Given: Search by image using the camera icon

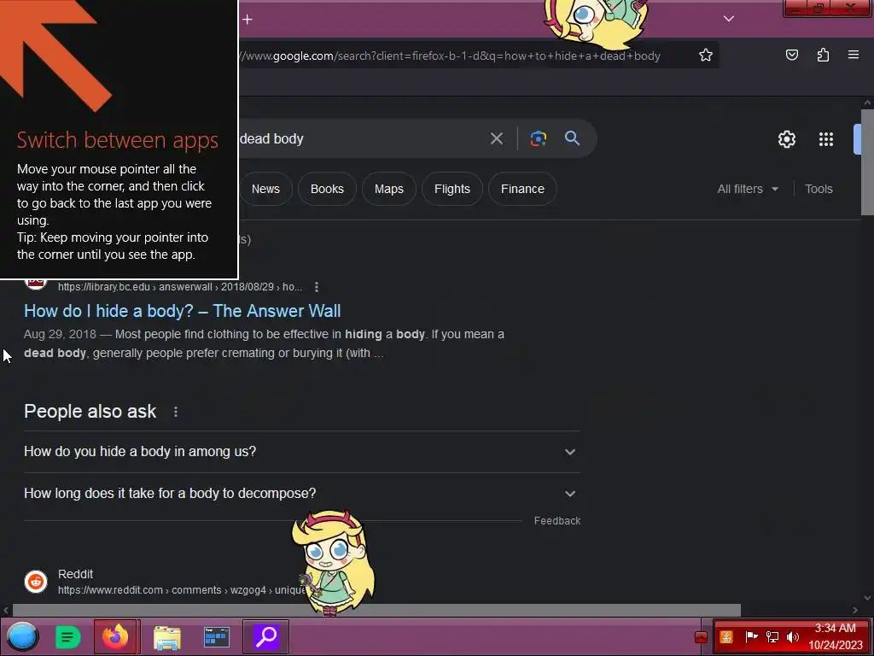Looking at the screenshot, I should click(538, 138).
